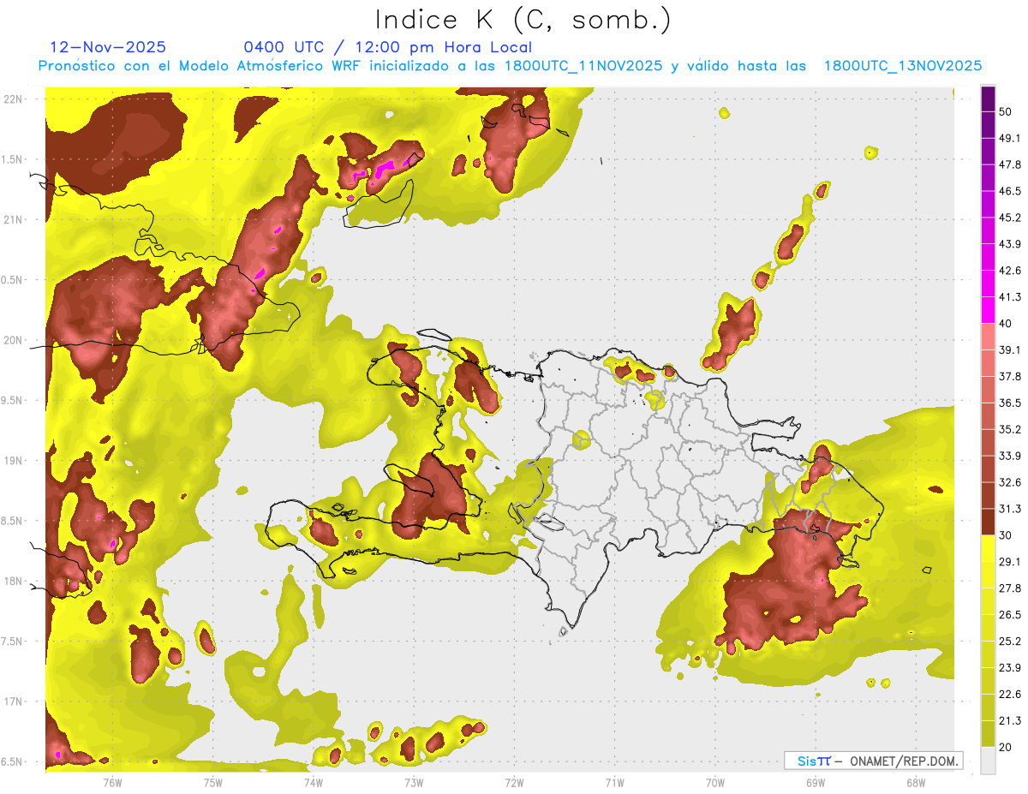Click the colorbar value '43.9'
The height and width of the screenshot is (794, 1028).
pyautogui.click(x=1011, y=244)
